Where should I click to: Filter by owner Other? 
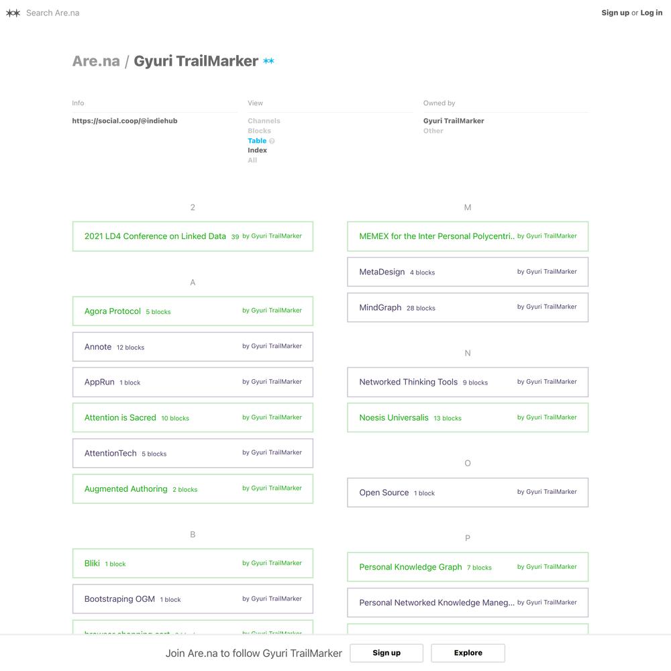433,131
